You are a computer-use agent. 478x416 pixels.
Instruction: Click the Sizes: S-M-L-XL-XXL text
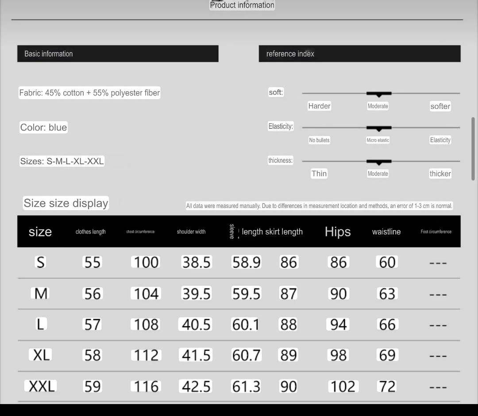pos(62,161)
